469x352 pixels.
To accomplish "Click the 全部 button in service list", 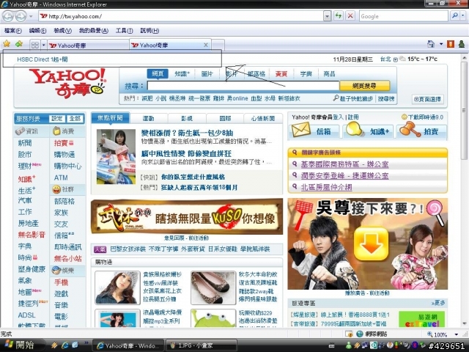I will (75, 119).
